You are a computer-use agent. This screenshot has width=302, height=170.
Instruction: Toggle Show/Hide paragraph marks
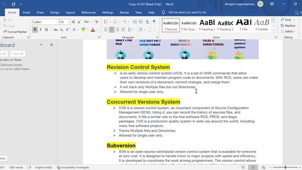tap(154, 22)
